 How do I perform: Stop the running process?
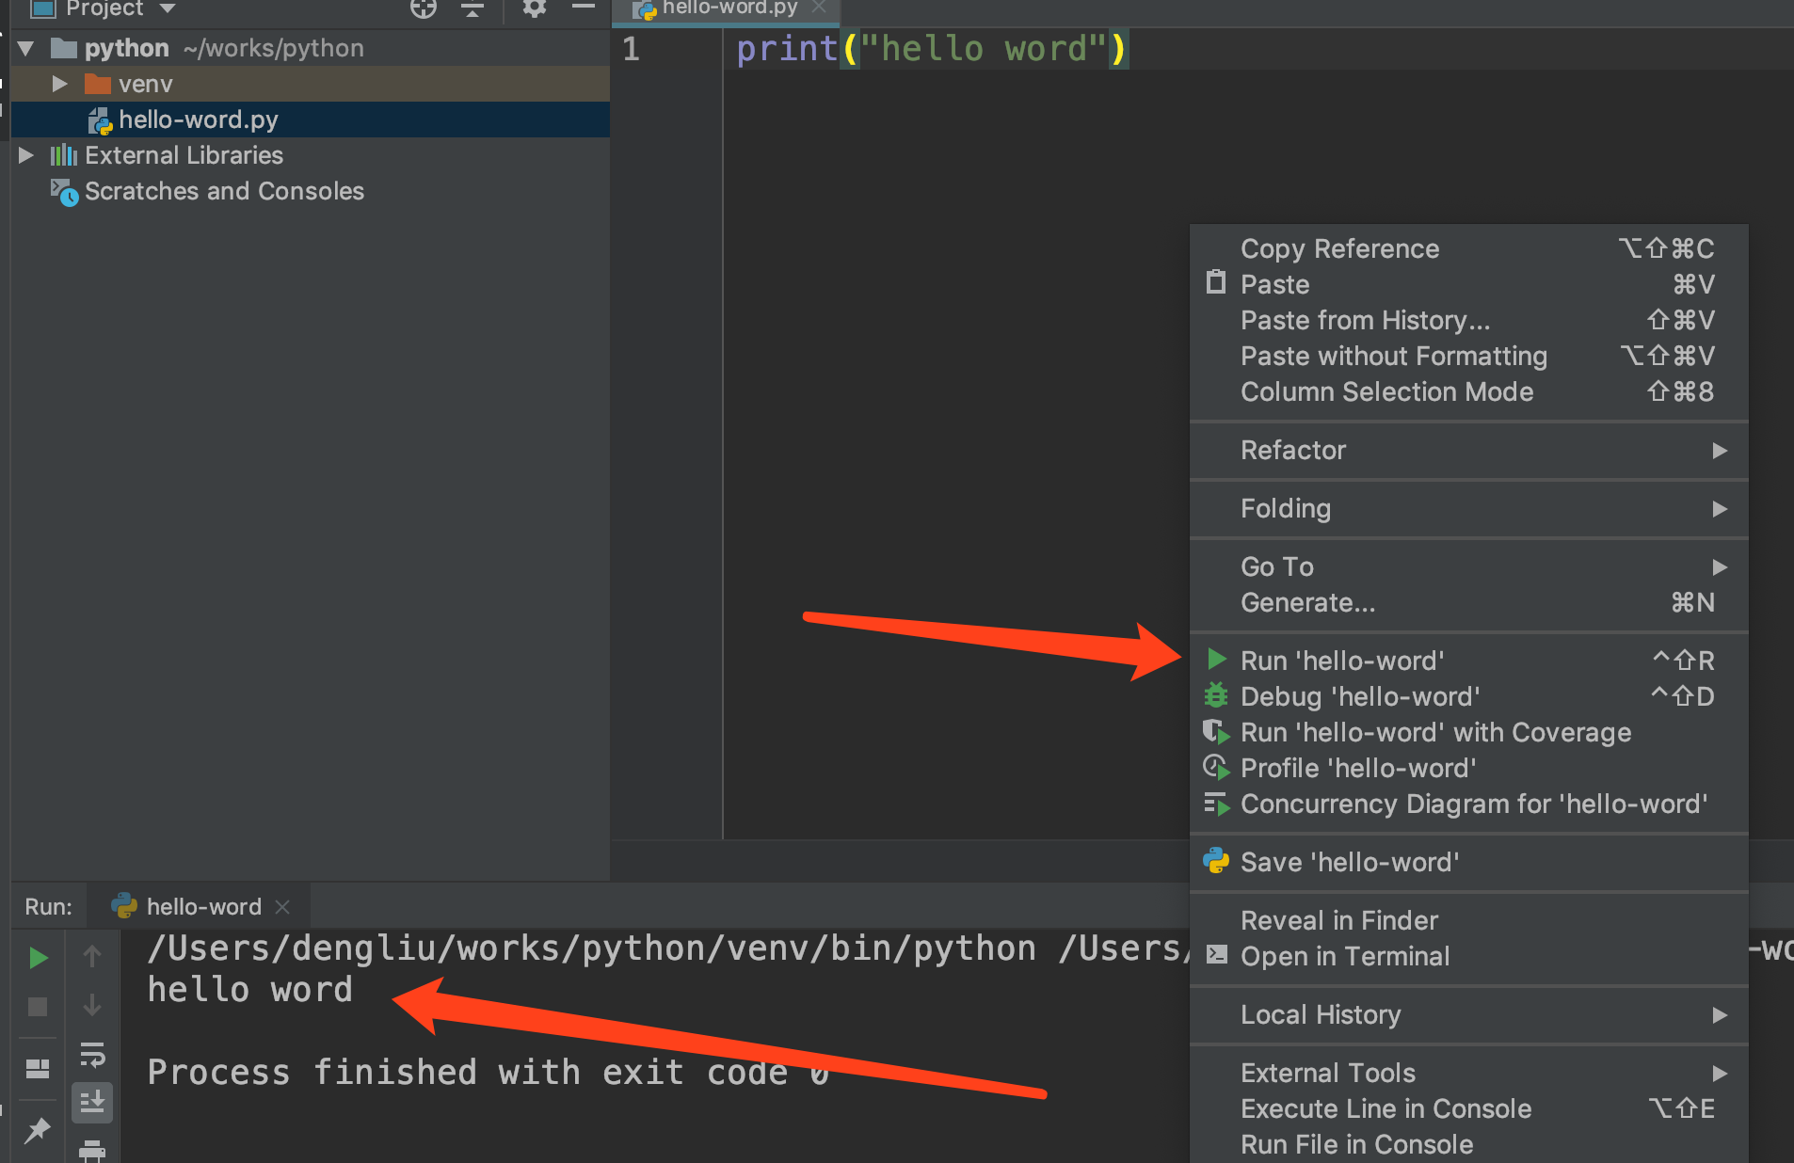pyautogui.click(x=37, y=1006)
